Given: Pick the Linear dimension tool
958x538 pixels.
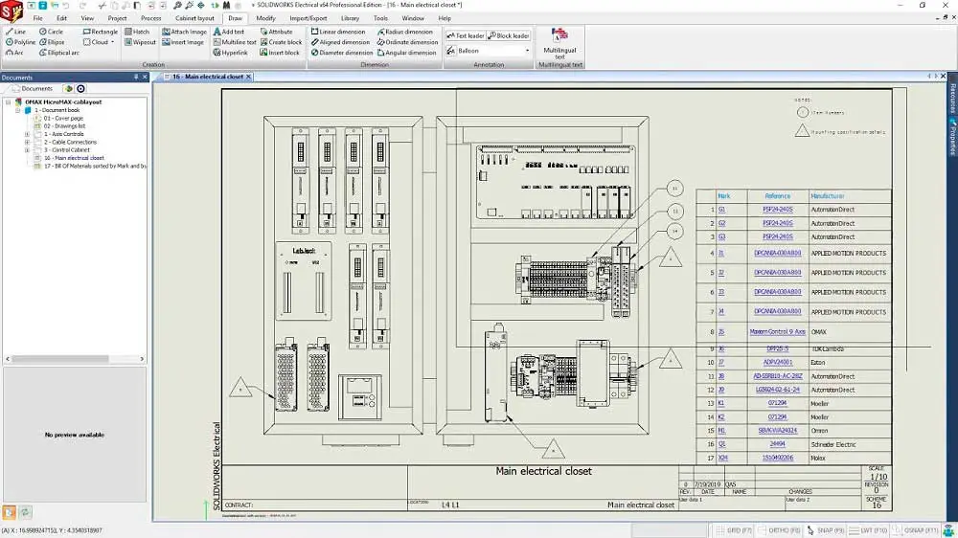Looking at the screenshot, I should pos(342,32).
